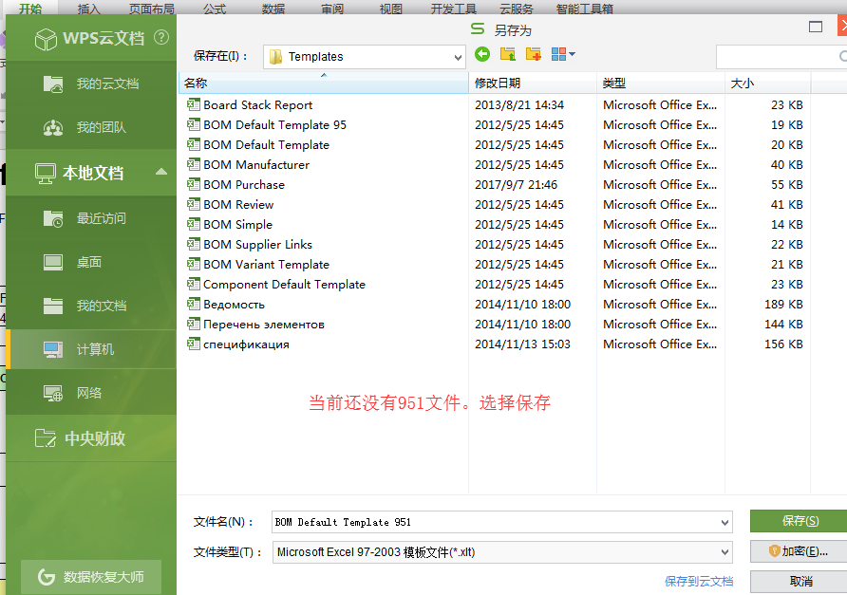
Task: Select BOM Manufacturer file
Action: coord(256,165)
